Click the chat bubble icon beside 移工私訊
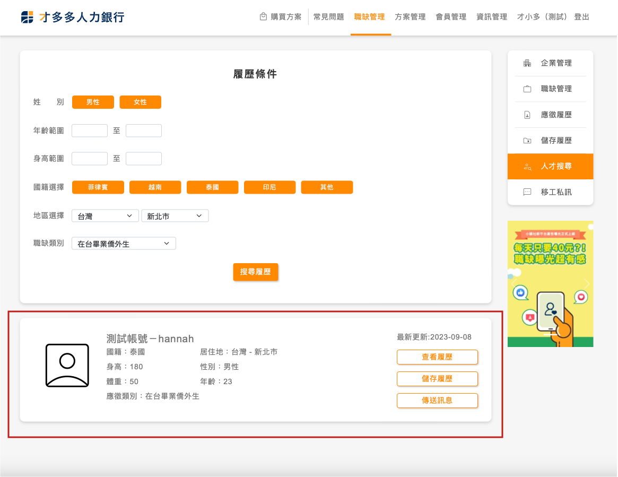 [x=527, y=192]
